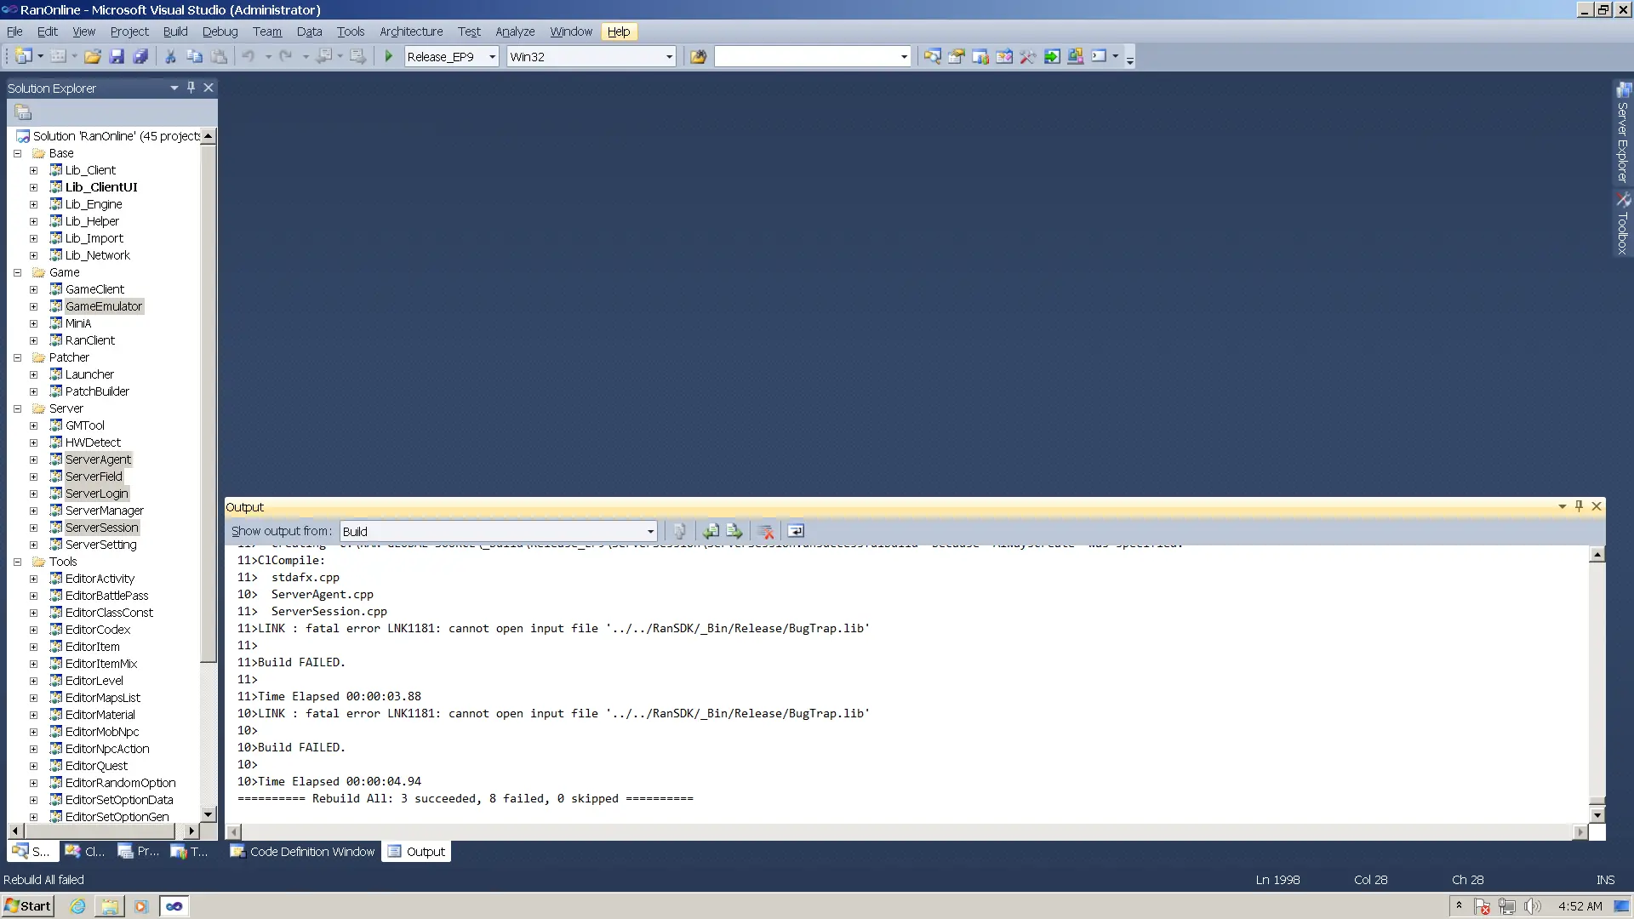This screenshot has width=1634, height=919.
Task: Pin the Solution Explorer panel
Action: click(x=191, y=88)
